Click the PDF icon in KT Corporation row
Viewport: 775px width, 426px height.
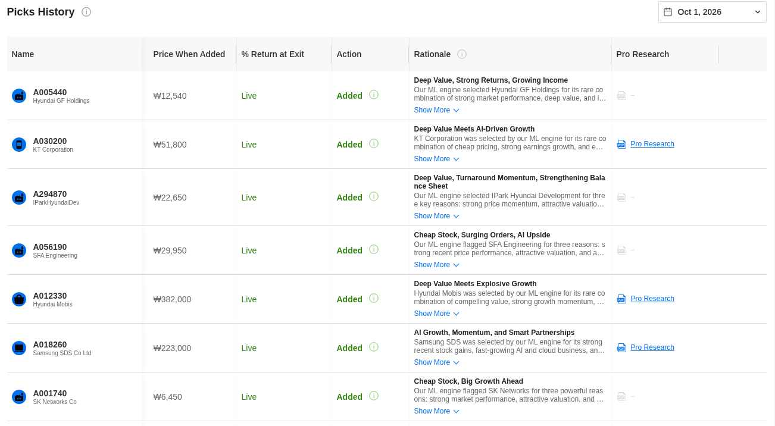click(x=621, y=144)
